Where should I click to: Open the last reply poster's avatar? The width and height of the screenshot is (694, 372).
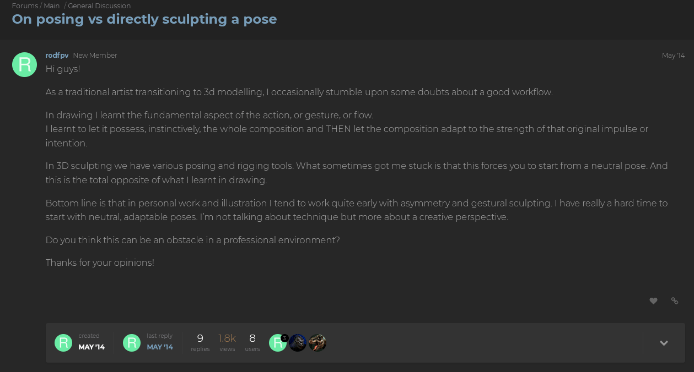pyautogui.click(x=132, y=343)
